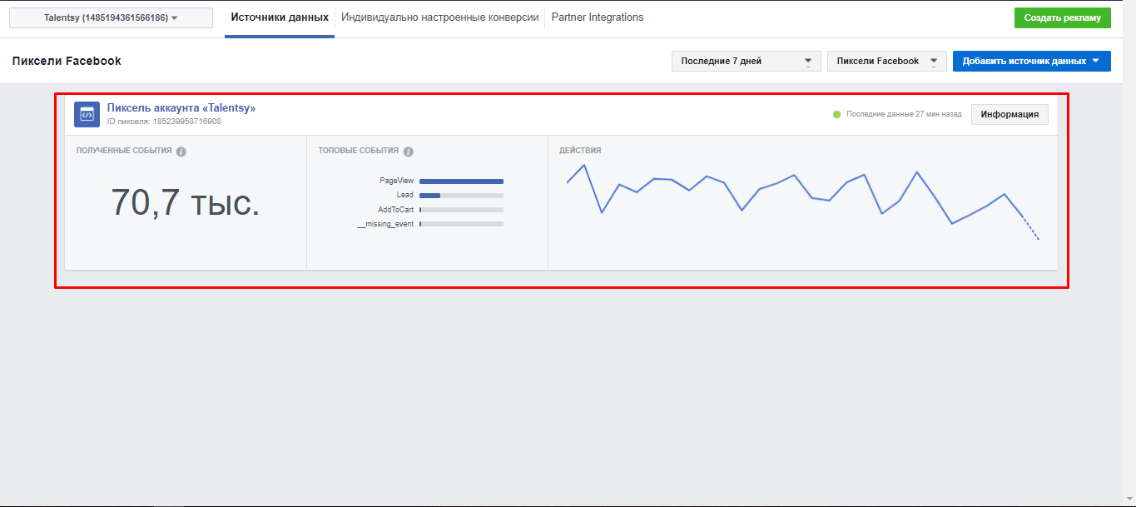Image resolution: width=1136 pixels, height=507 pixels.
Task: Open the Пиксели Facebook filter dropdown
Action: tap(886, 61)
